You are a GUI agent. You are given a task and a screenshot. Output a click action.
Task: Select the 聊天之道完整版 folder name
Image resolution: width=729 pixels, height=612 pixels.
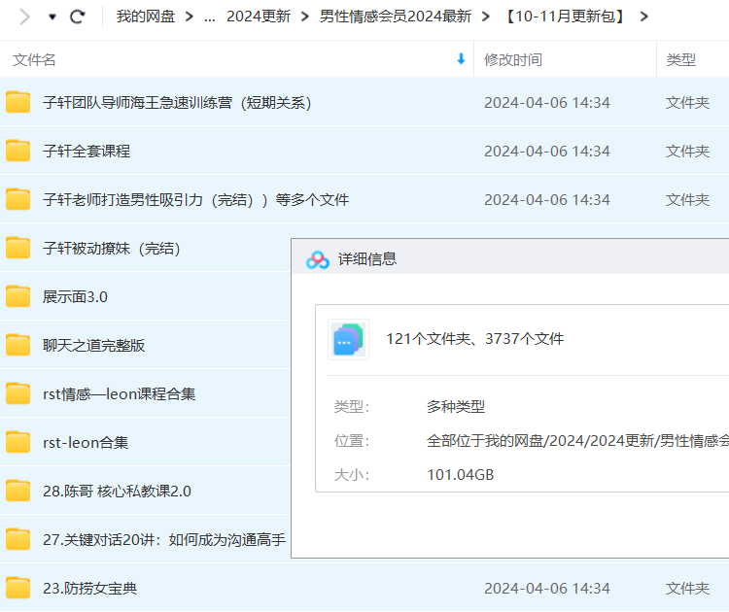tap(94, 345)
